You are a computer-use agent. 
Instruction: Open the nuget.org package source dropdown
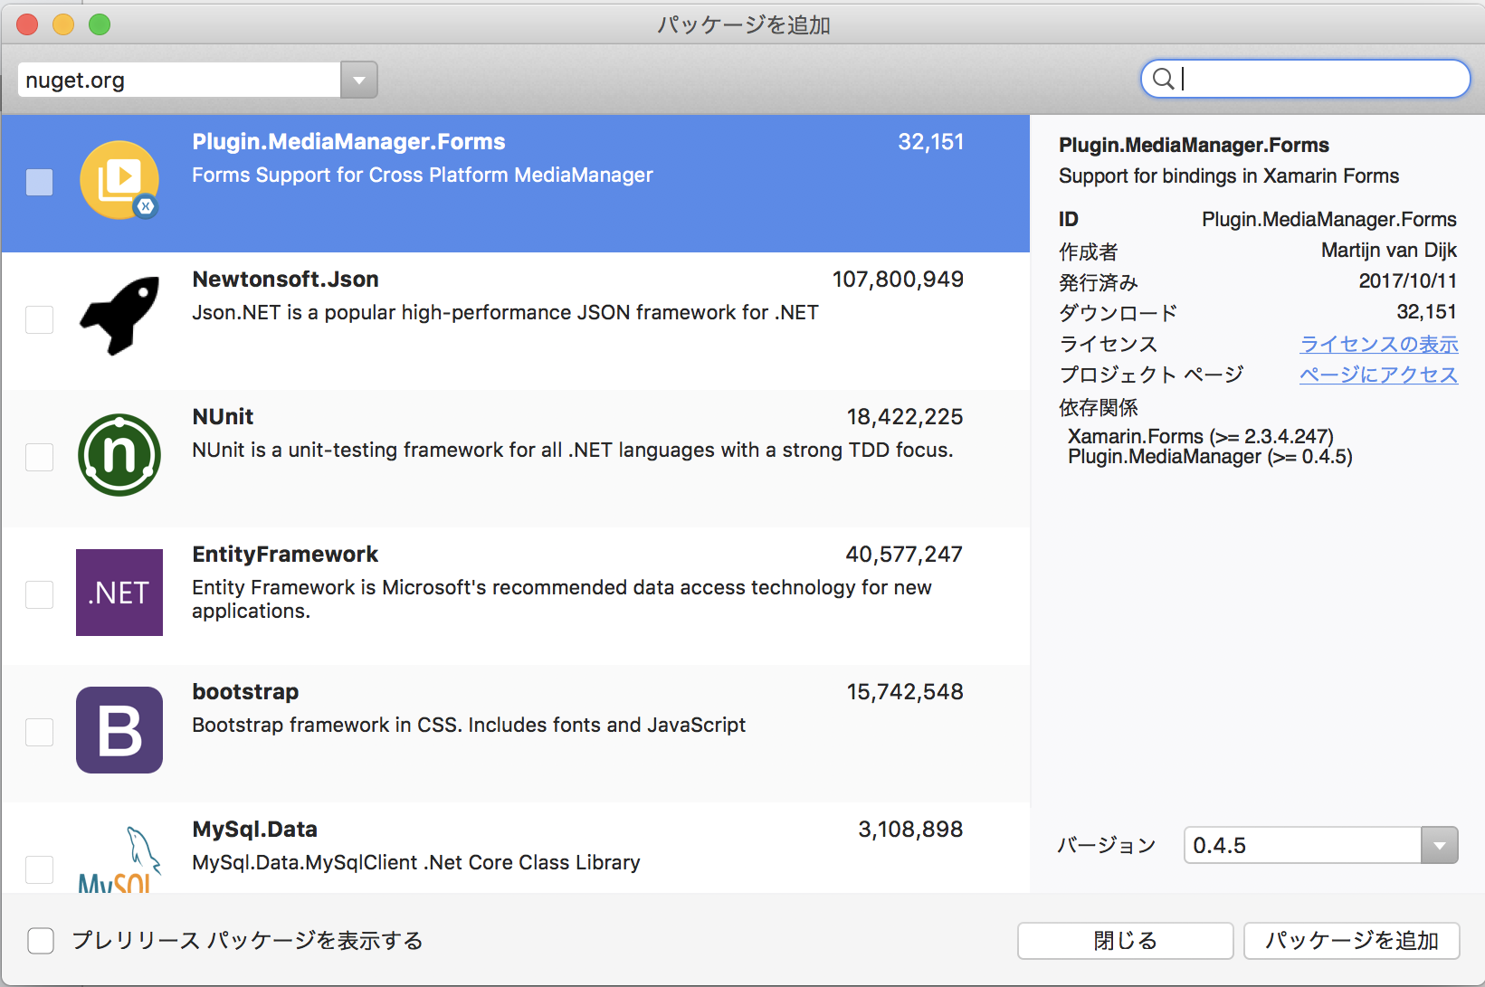[358, 80]
